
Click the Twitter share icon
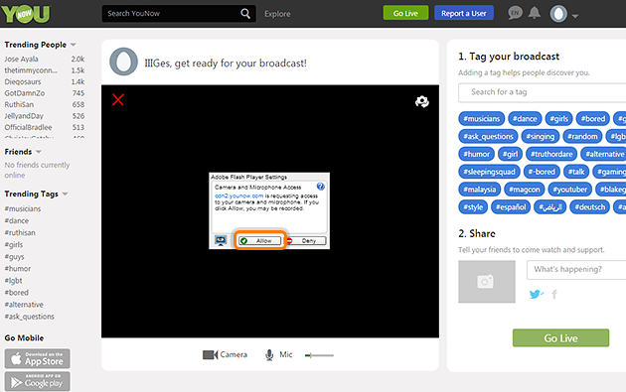[x=536, y=295]
